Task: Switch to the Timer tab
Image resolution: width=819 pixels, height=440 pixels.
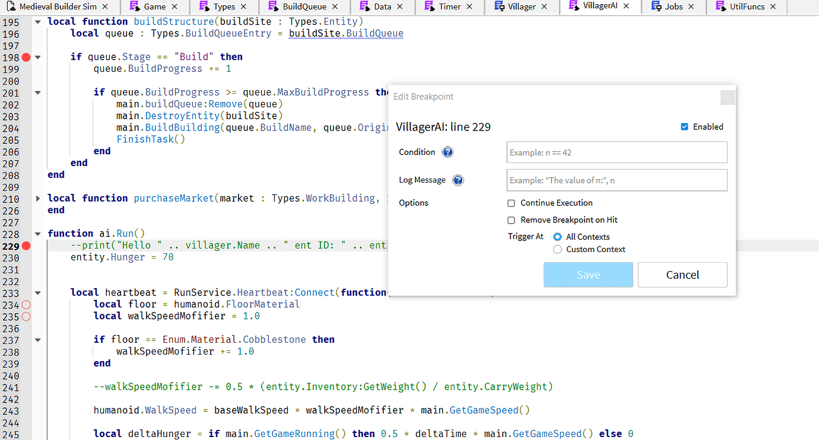Action: 449,7
